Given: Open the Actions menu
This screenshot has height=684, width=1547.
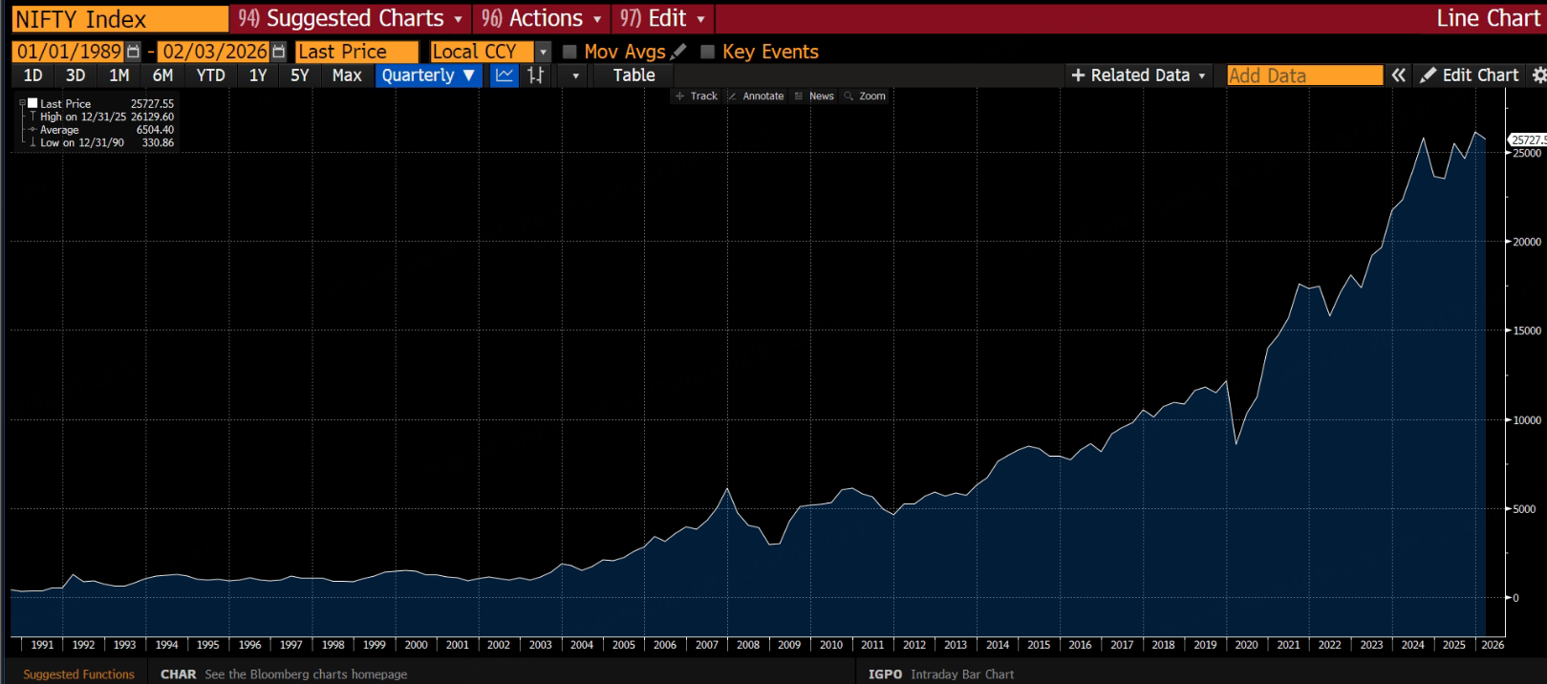Looking at the screenshot, I should tap(541, 18).
